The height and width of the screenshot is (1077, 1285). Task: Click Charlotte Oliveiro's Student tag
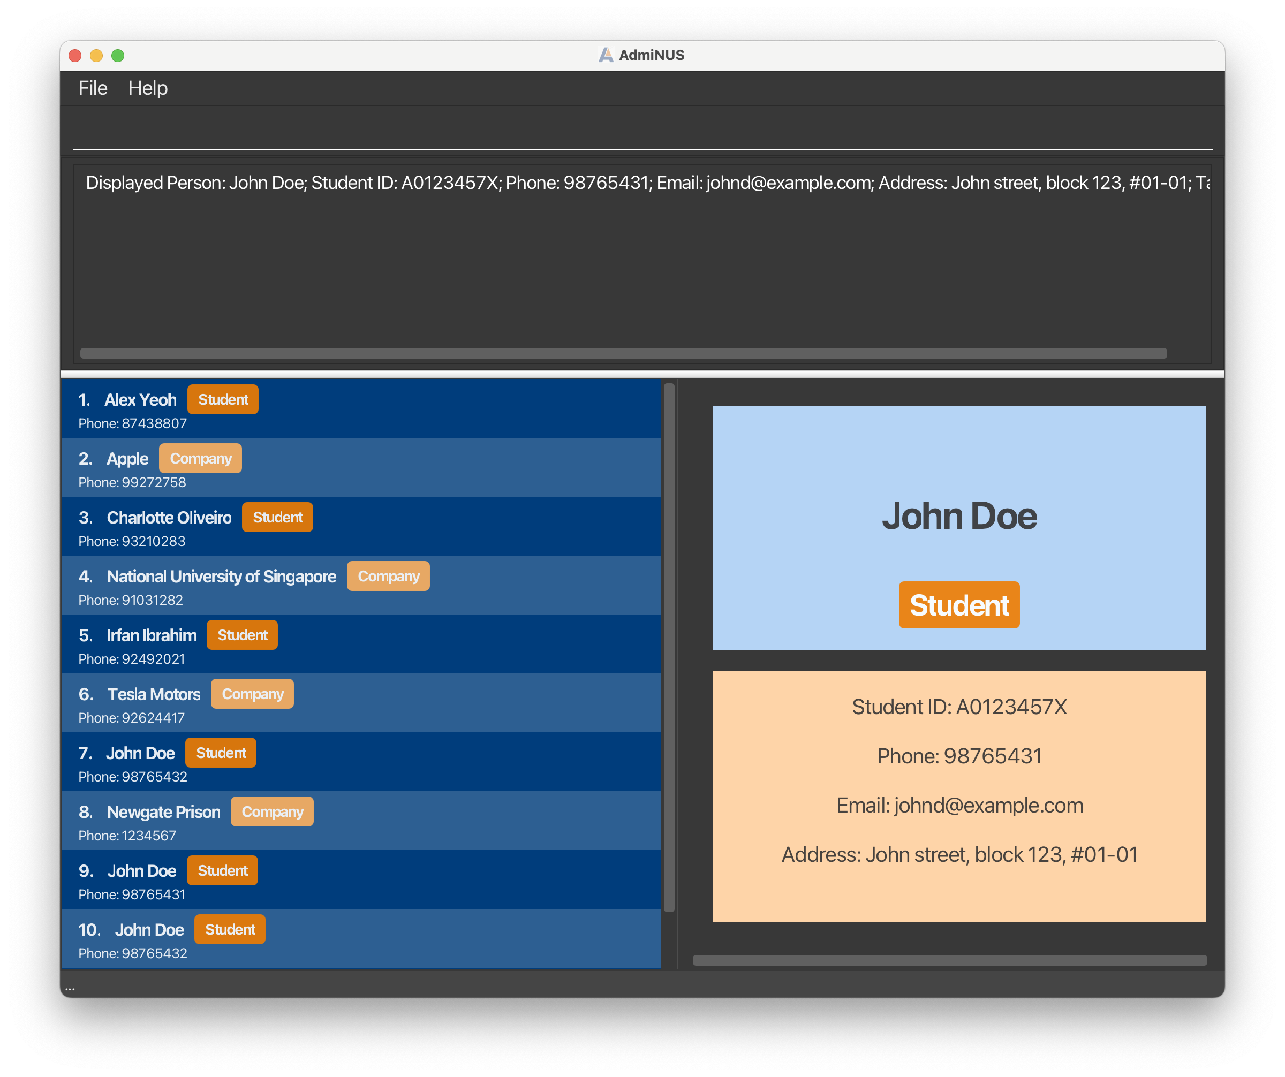277,518
